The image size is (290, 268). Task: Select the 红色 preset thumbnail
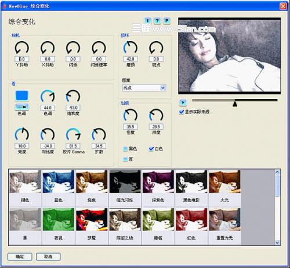tap(191, 219)
